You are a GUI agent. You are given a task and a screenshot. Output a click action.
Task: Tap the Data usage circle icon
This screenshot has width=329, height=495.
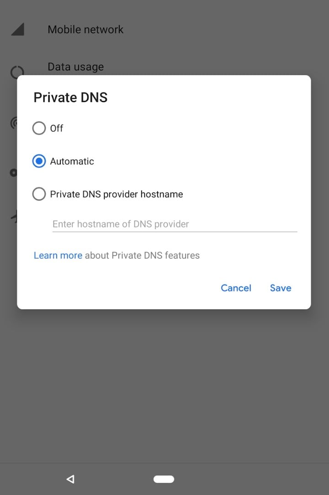pyautogui.click(x=17, y=72)
